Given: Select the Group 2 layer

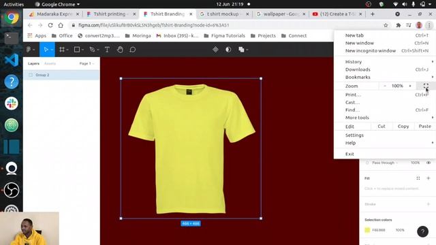Looking at the screenshot, I should pos(61,75).
